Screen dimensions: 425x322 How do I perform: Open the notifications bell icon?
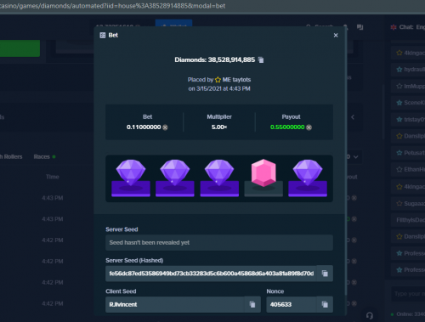tap(345, 27)
